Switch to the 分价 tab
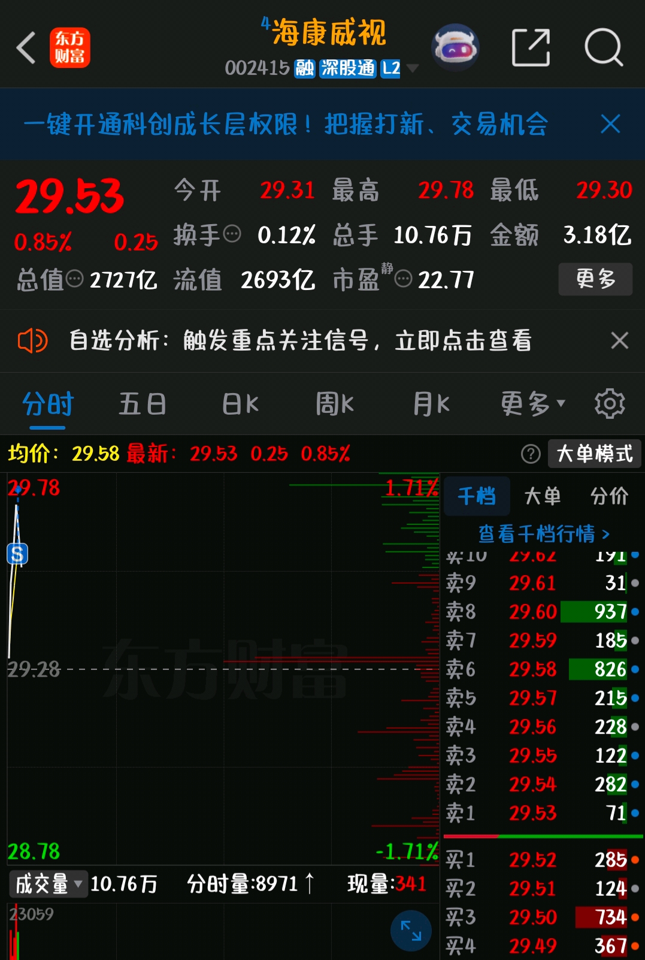Image resolution: width=645 pixels, height=960 pixels. point(609,496)
